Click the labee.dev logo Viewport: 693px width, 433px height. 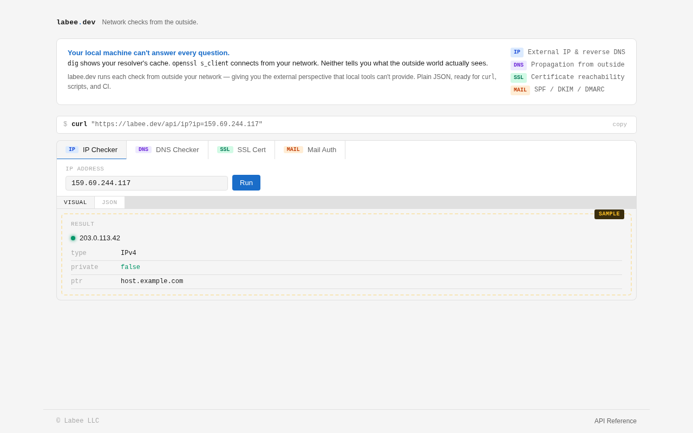(76, 22)
